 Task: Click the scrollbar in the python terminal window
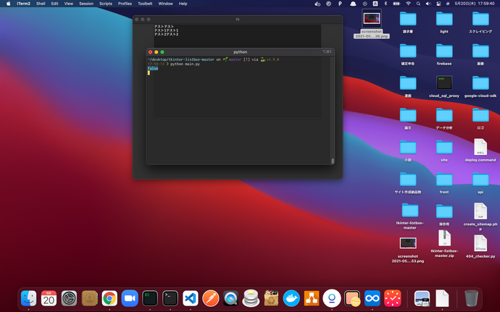333,161
